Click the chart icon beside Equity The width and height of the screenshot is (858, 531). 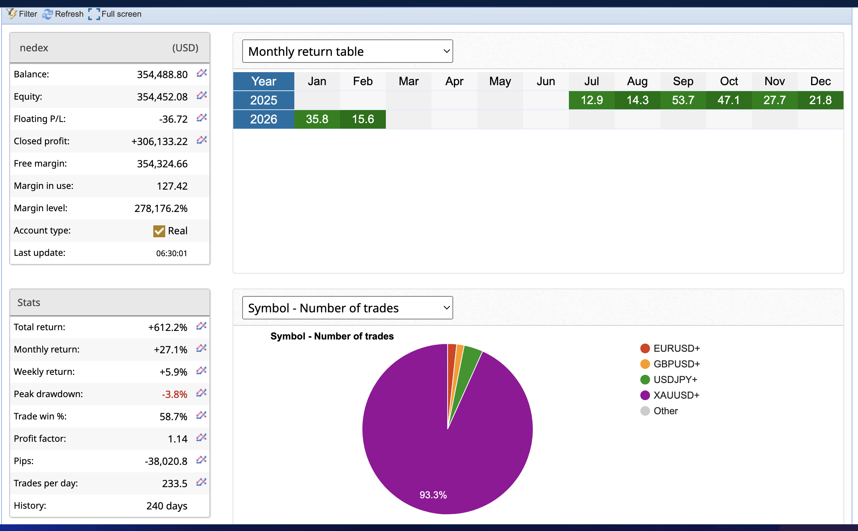click(201, 95)
